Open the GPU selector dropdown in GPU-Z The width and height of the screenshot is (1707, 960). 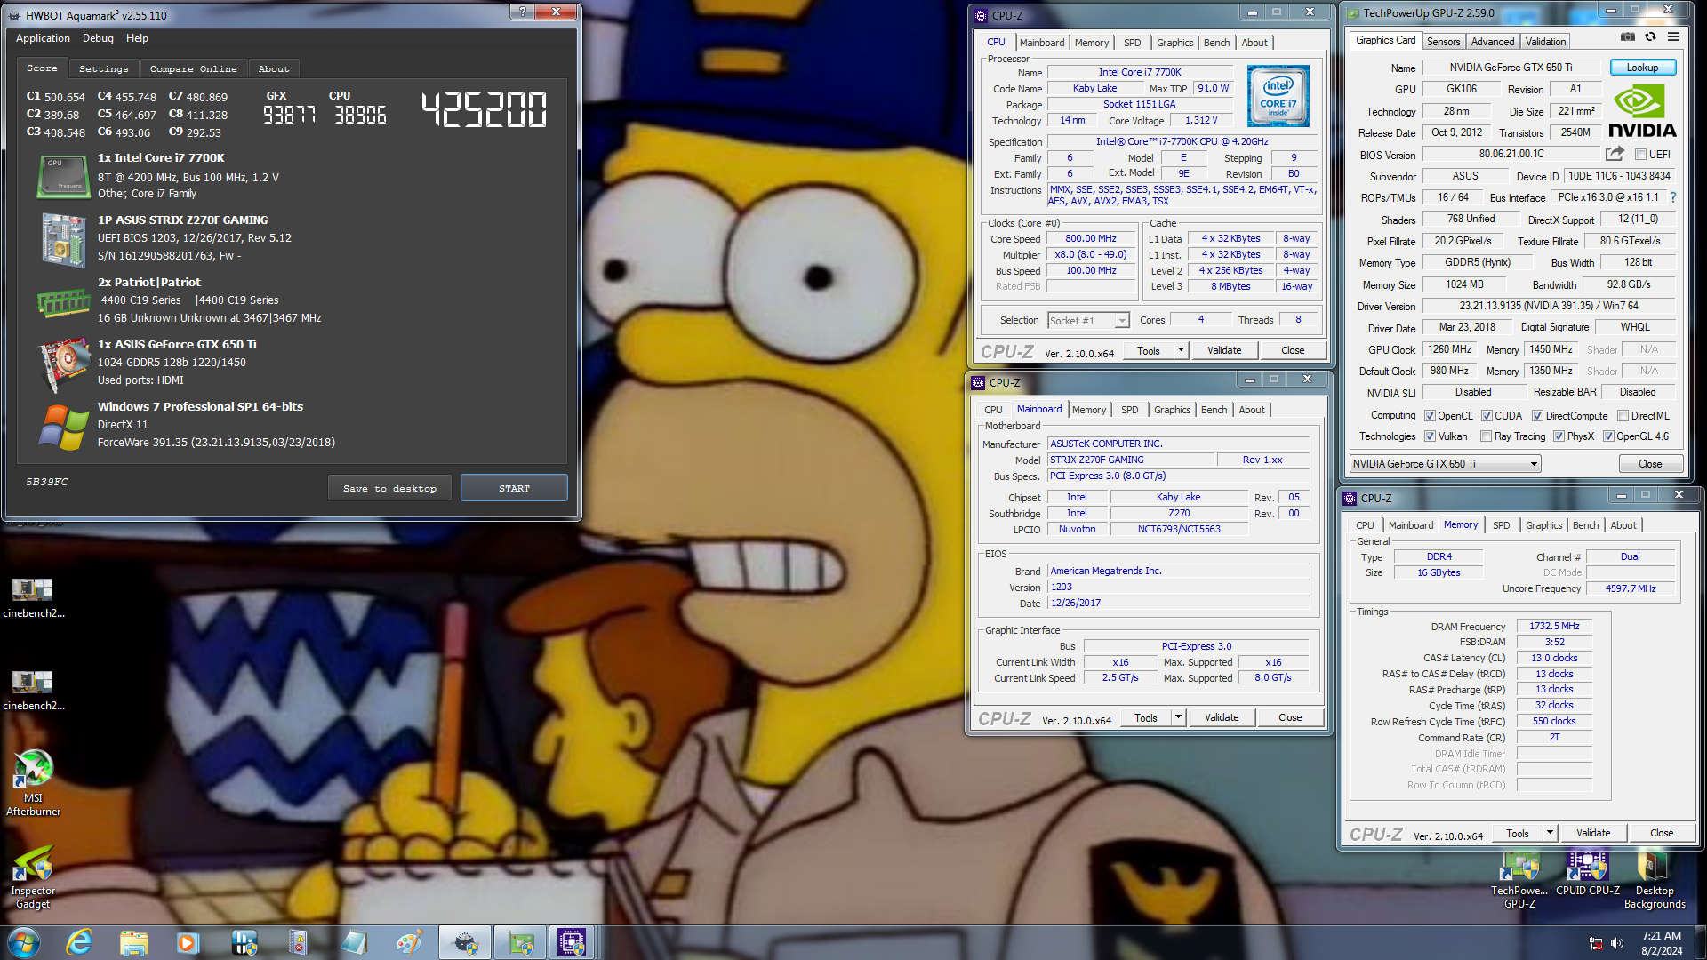point(1445,463)
